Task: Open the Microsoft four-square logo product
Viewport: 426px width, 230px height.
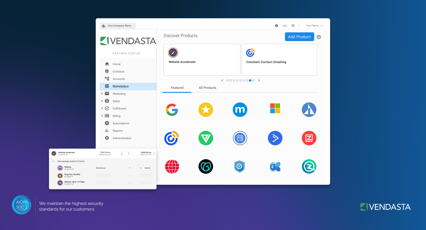Action: pos(275,108)
